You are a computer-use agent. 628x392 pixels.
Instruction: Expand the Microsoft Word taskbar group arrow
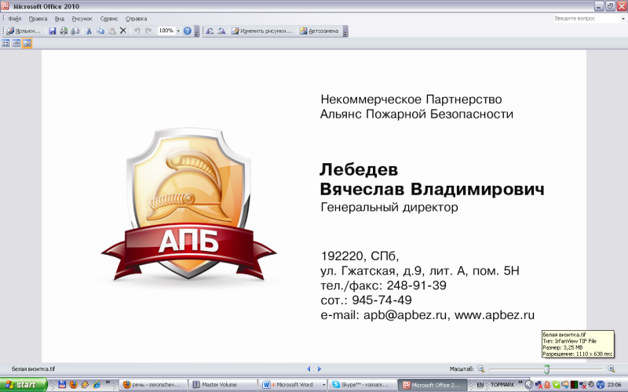pyautogui.click(x=324, y=385)
